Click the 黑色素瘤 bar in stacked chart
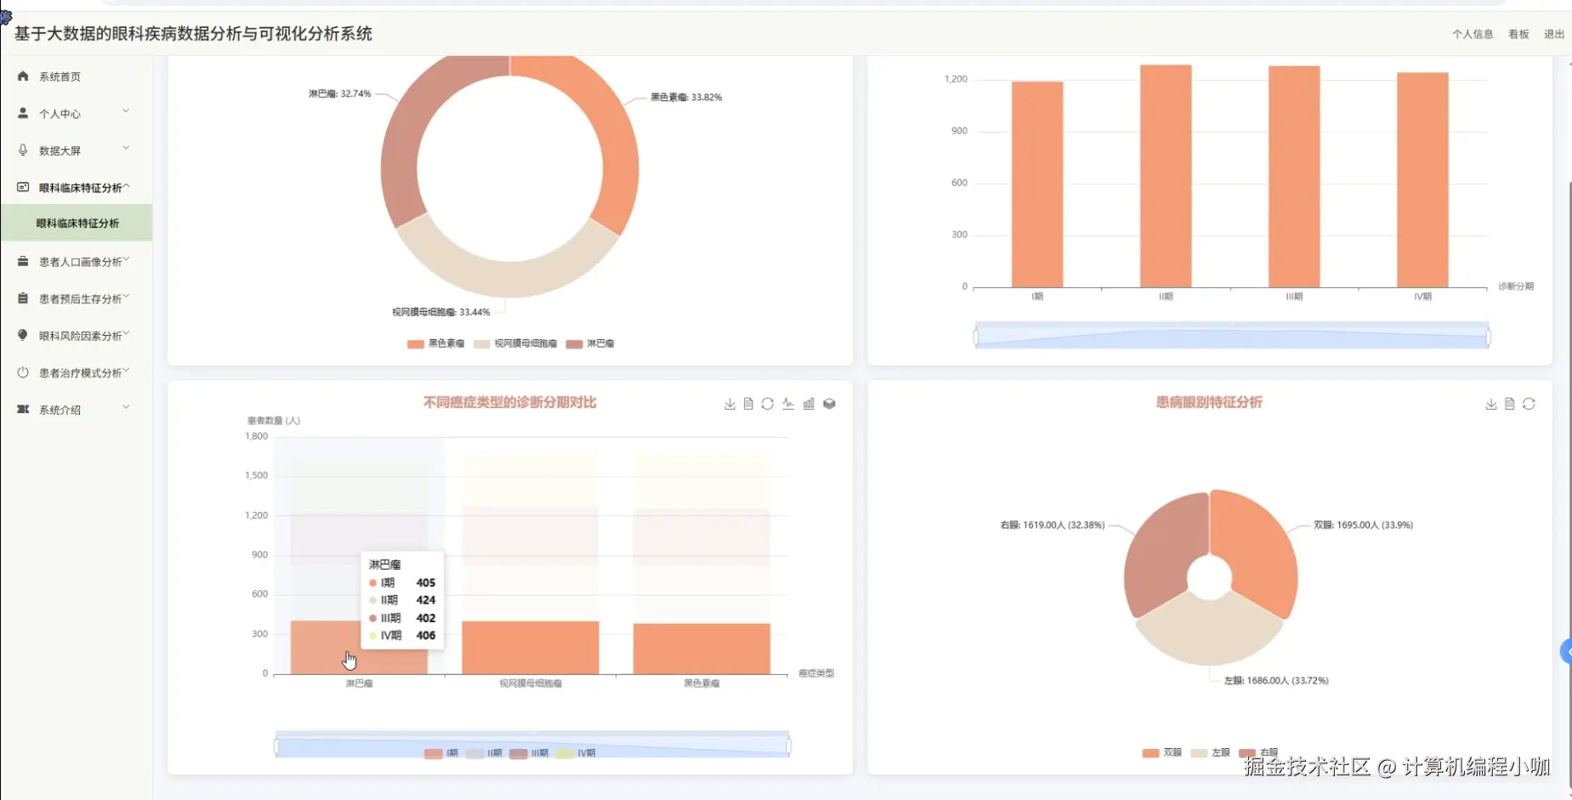This screenshot has width=1572, height=800. pos(701,649)
